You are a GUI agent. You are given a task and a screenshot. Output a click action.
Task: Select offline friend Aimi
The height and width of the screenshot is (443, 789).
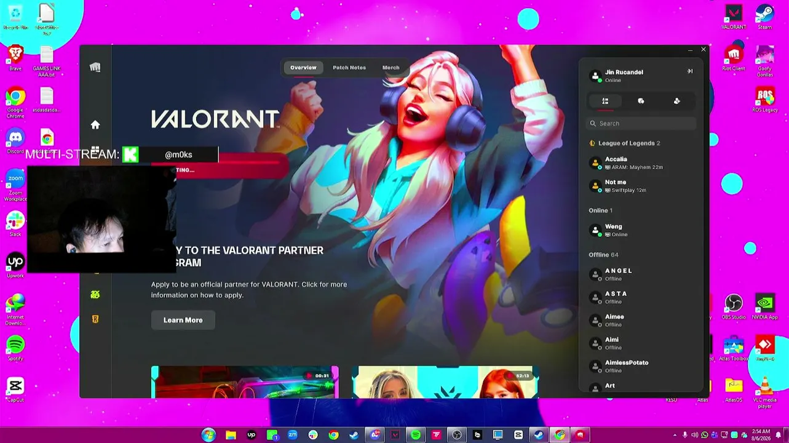pyautogui.click(x=641, y=343)
